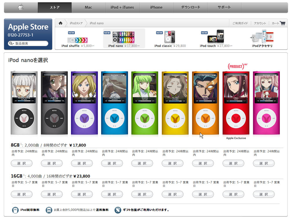The width and height of the screenshot is (292, 219).
Task: Choose the green iPod nano
Action: pos(145,103)
